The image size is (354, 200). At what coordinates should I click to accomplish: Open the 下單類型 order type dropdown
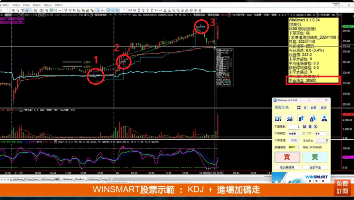(294, 134)
